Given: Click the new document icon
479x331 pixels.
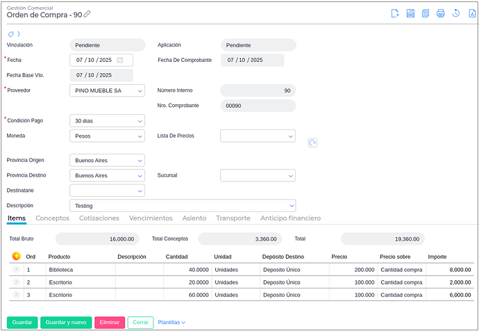Looking at the screenshot, I should tap(395, 13).
